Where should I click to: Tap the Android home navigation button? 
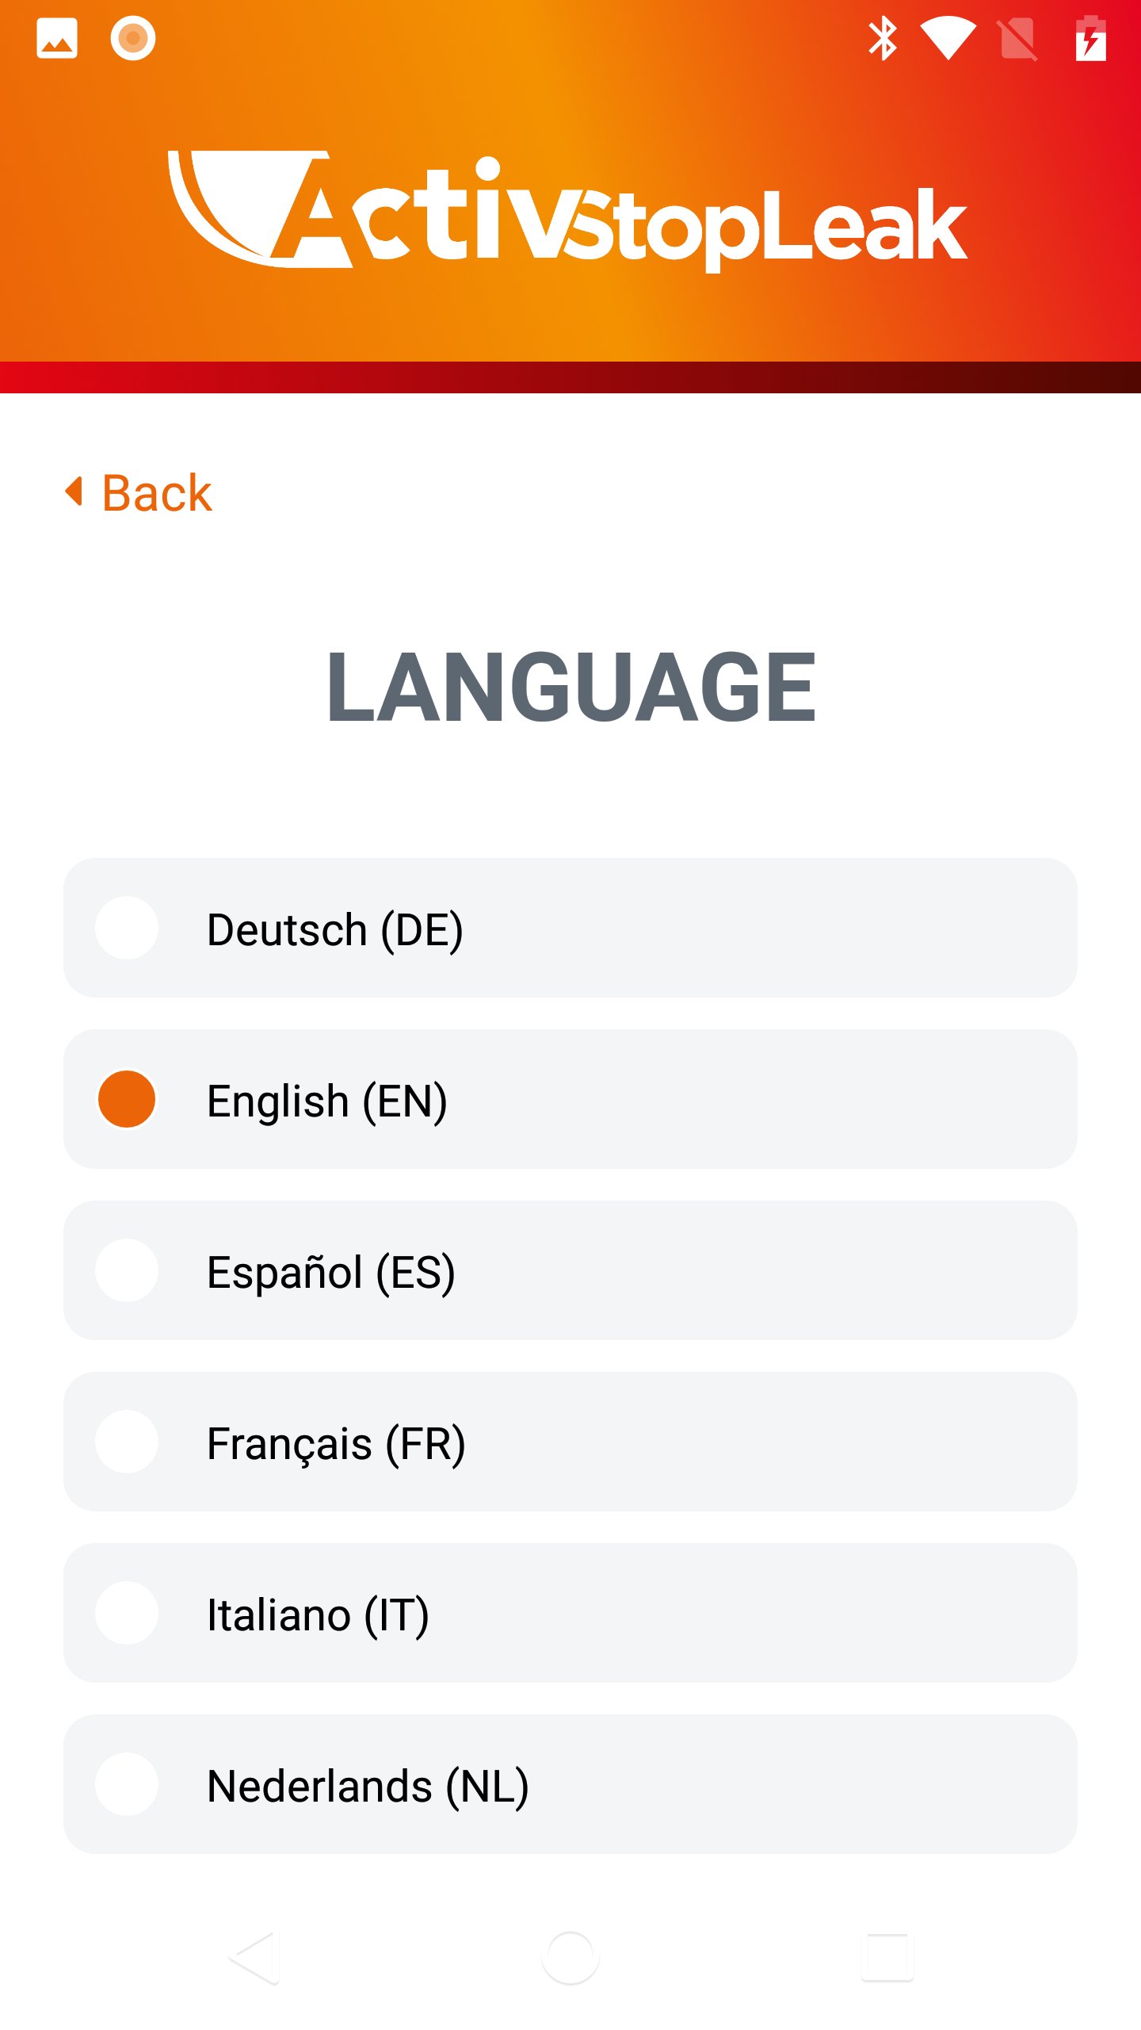click(570, 1958)
